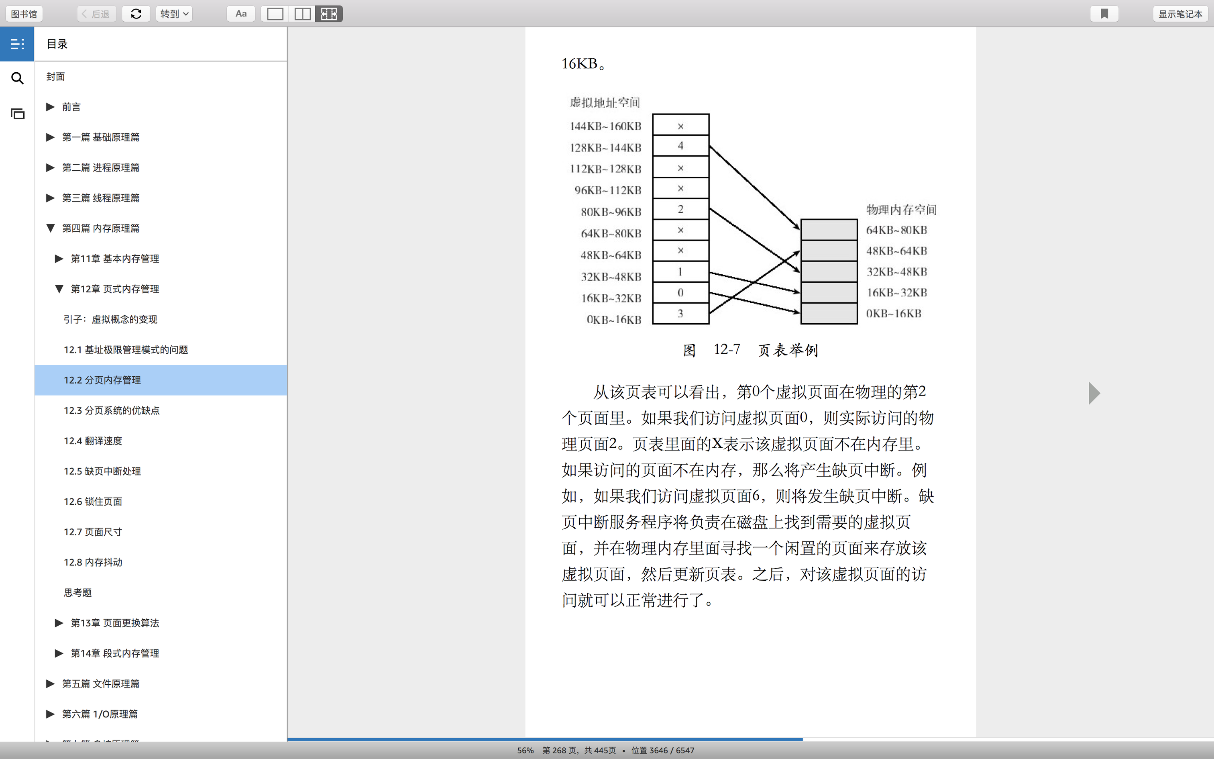Toggle the fit-to-width view mode
Viewport: 1214px width, 759px height.
coord(329,14)
